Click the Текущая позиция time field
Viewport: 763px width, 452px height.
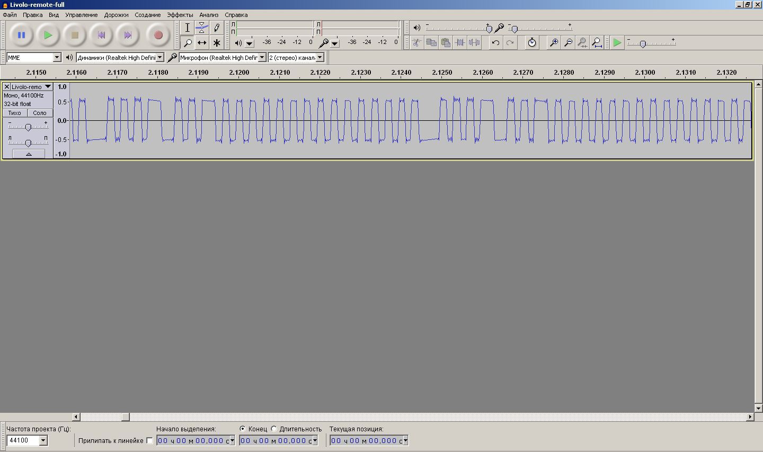click(x=369, y=440)
